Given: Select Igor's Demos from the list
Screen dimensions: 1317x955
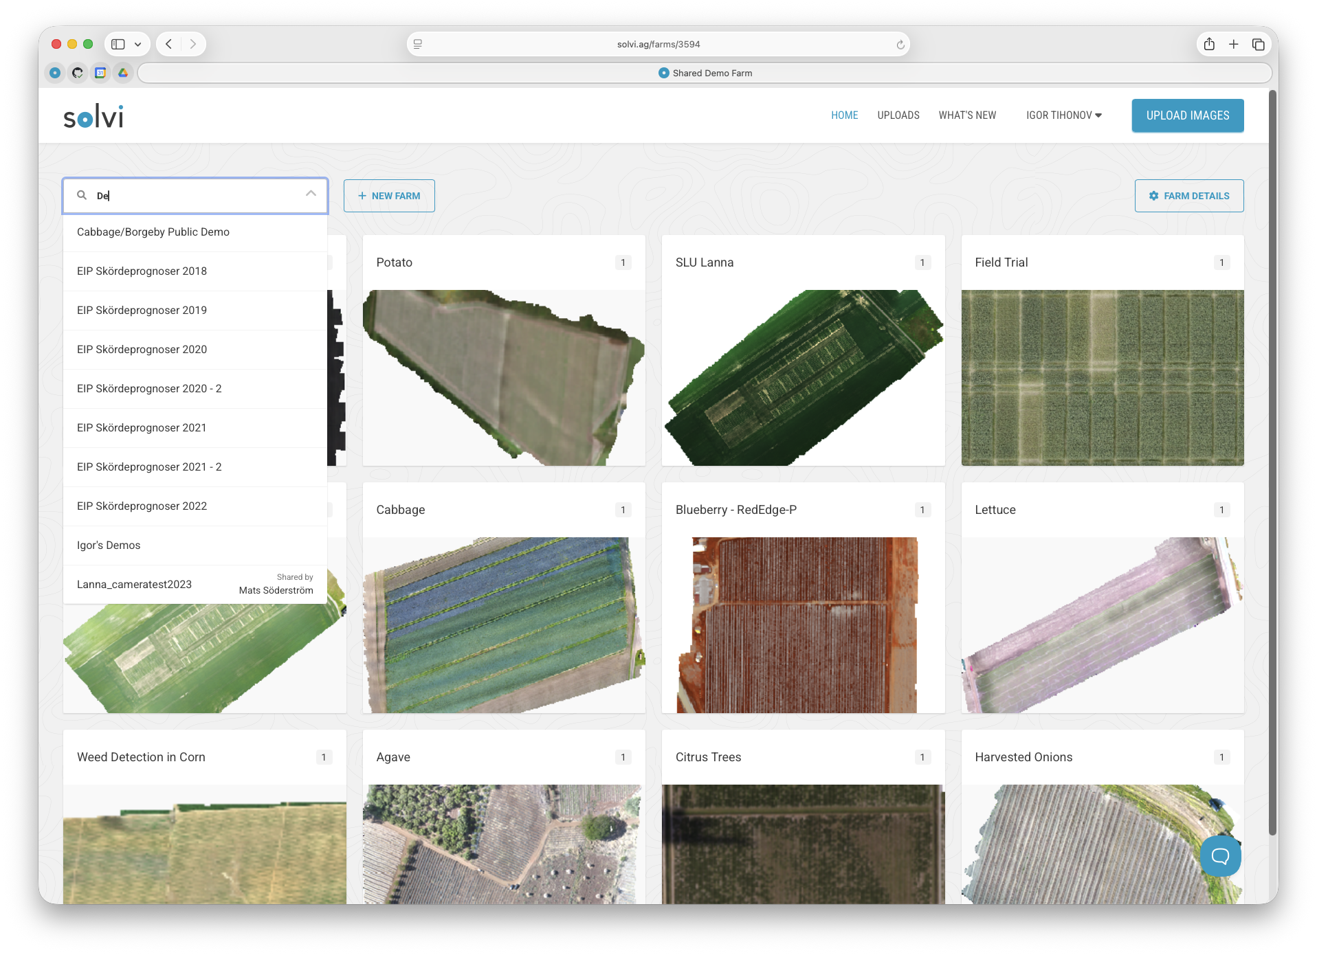Looking at the screenshot, I should pos(109,546).
